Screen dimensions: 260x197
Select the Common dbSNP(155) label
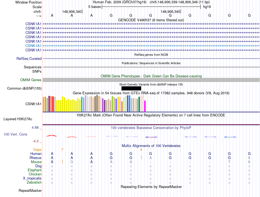click(24, 89)
